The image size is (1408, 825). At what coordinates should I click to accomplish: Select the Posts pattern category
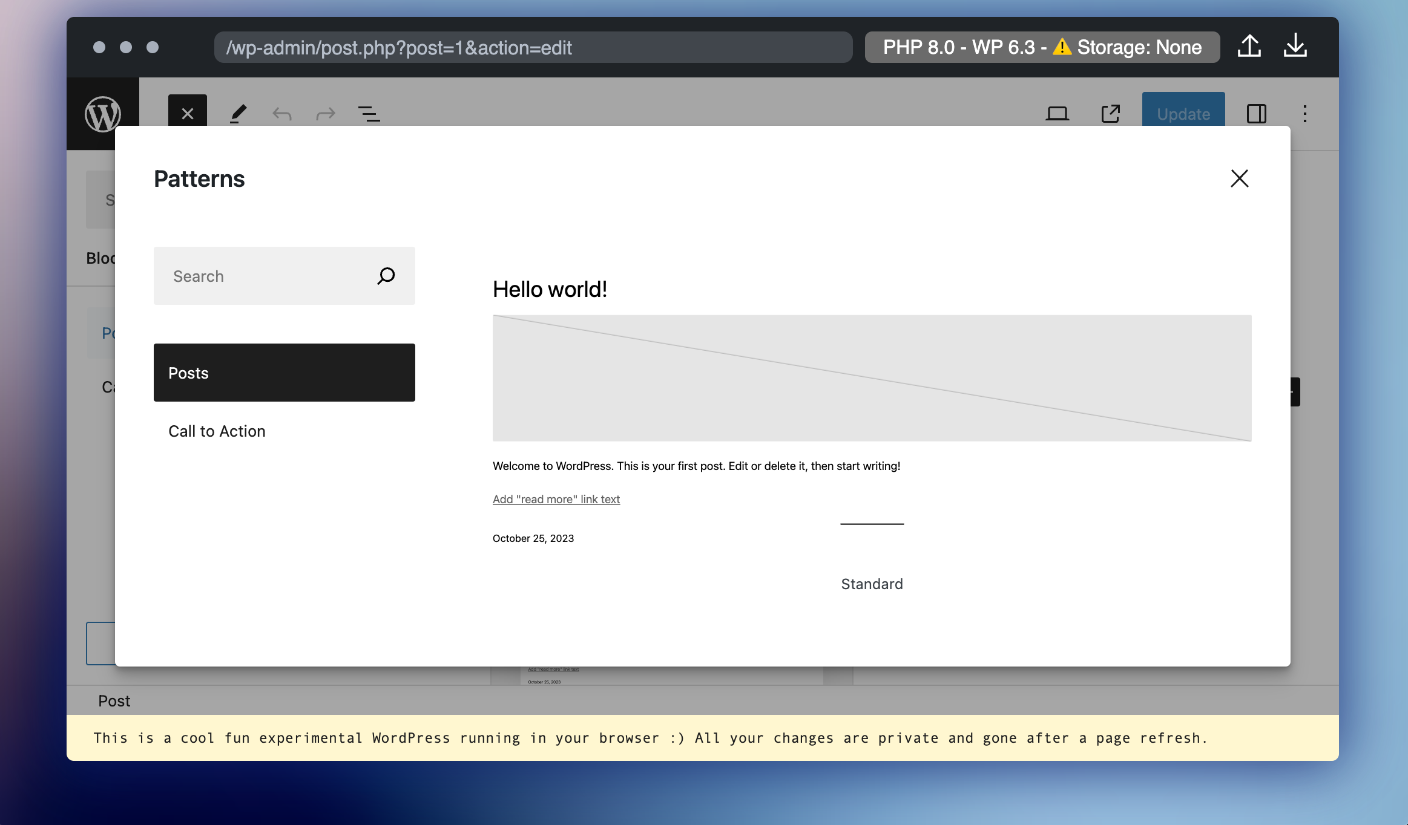click(x=284, y=373)
